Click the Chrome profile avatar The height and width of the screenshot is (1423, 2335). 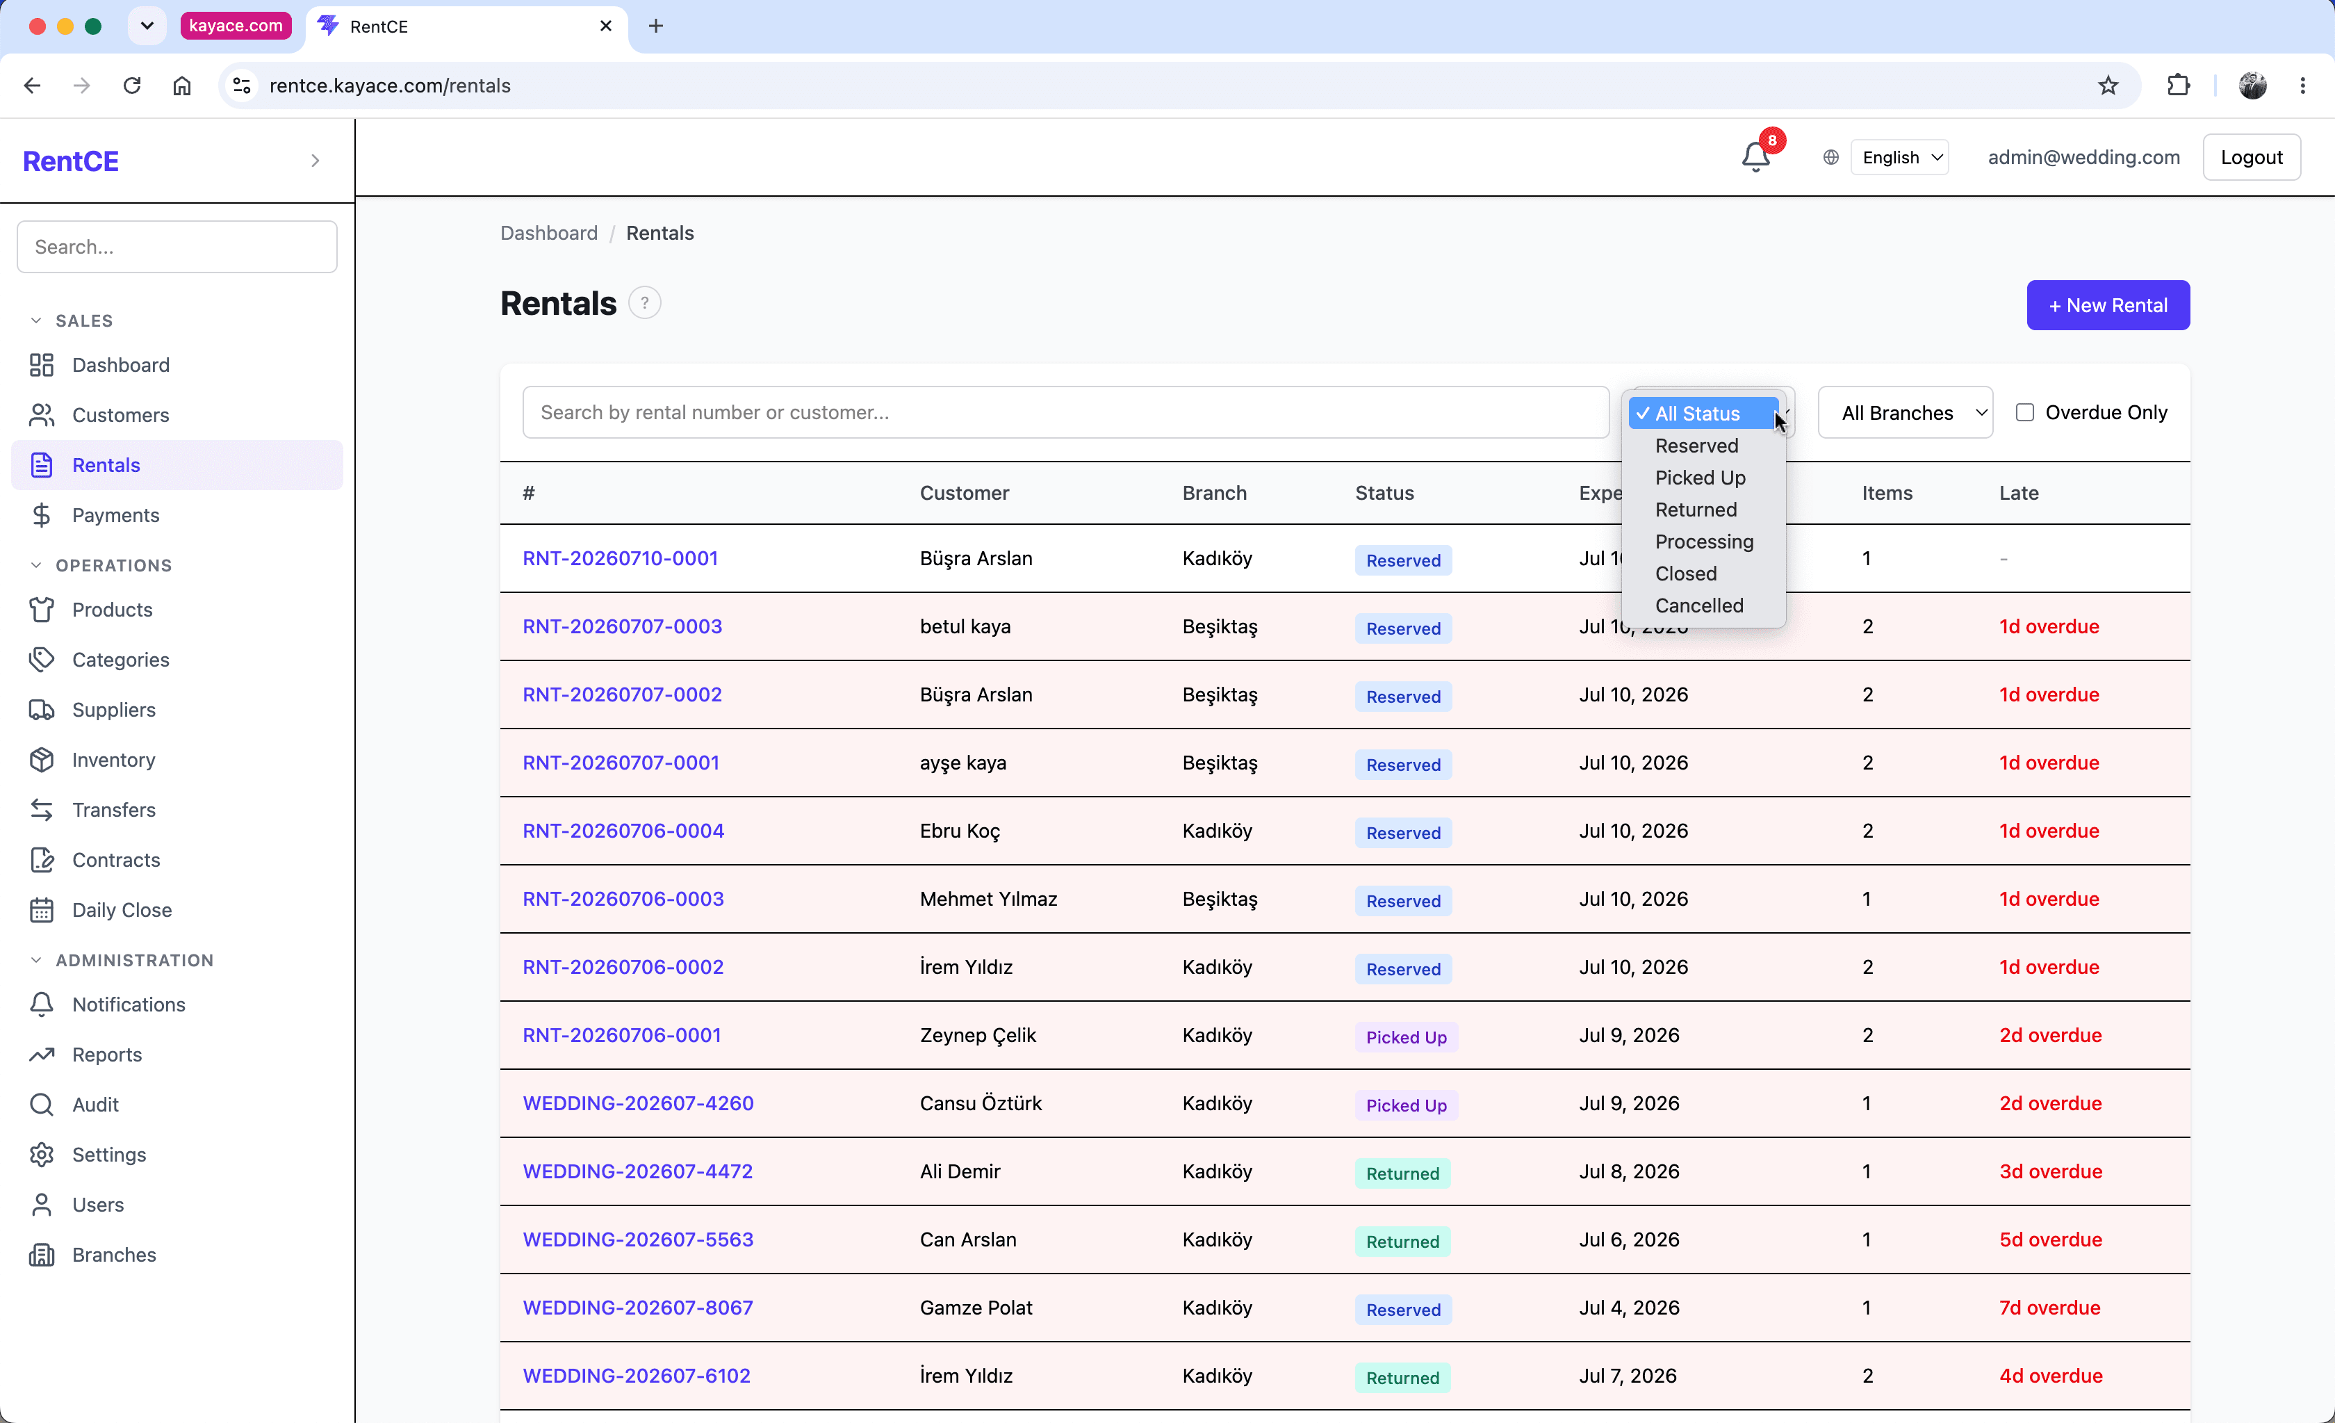click(2252, 86)
